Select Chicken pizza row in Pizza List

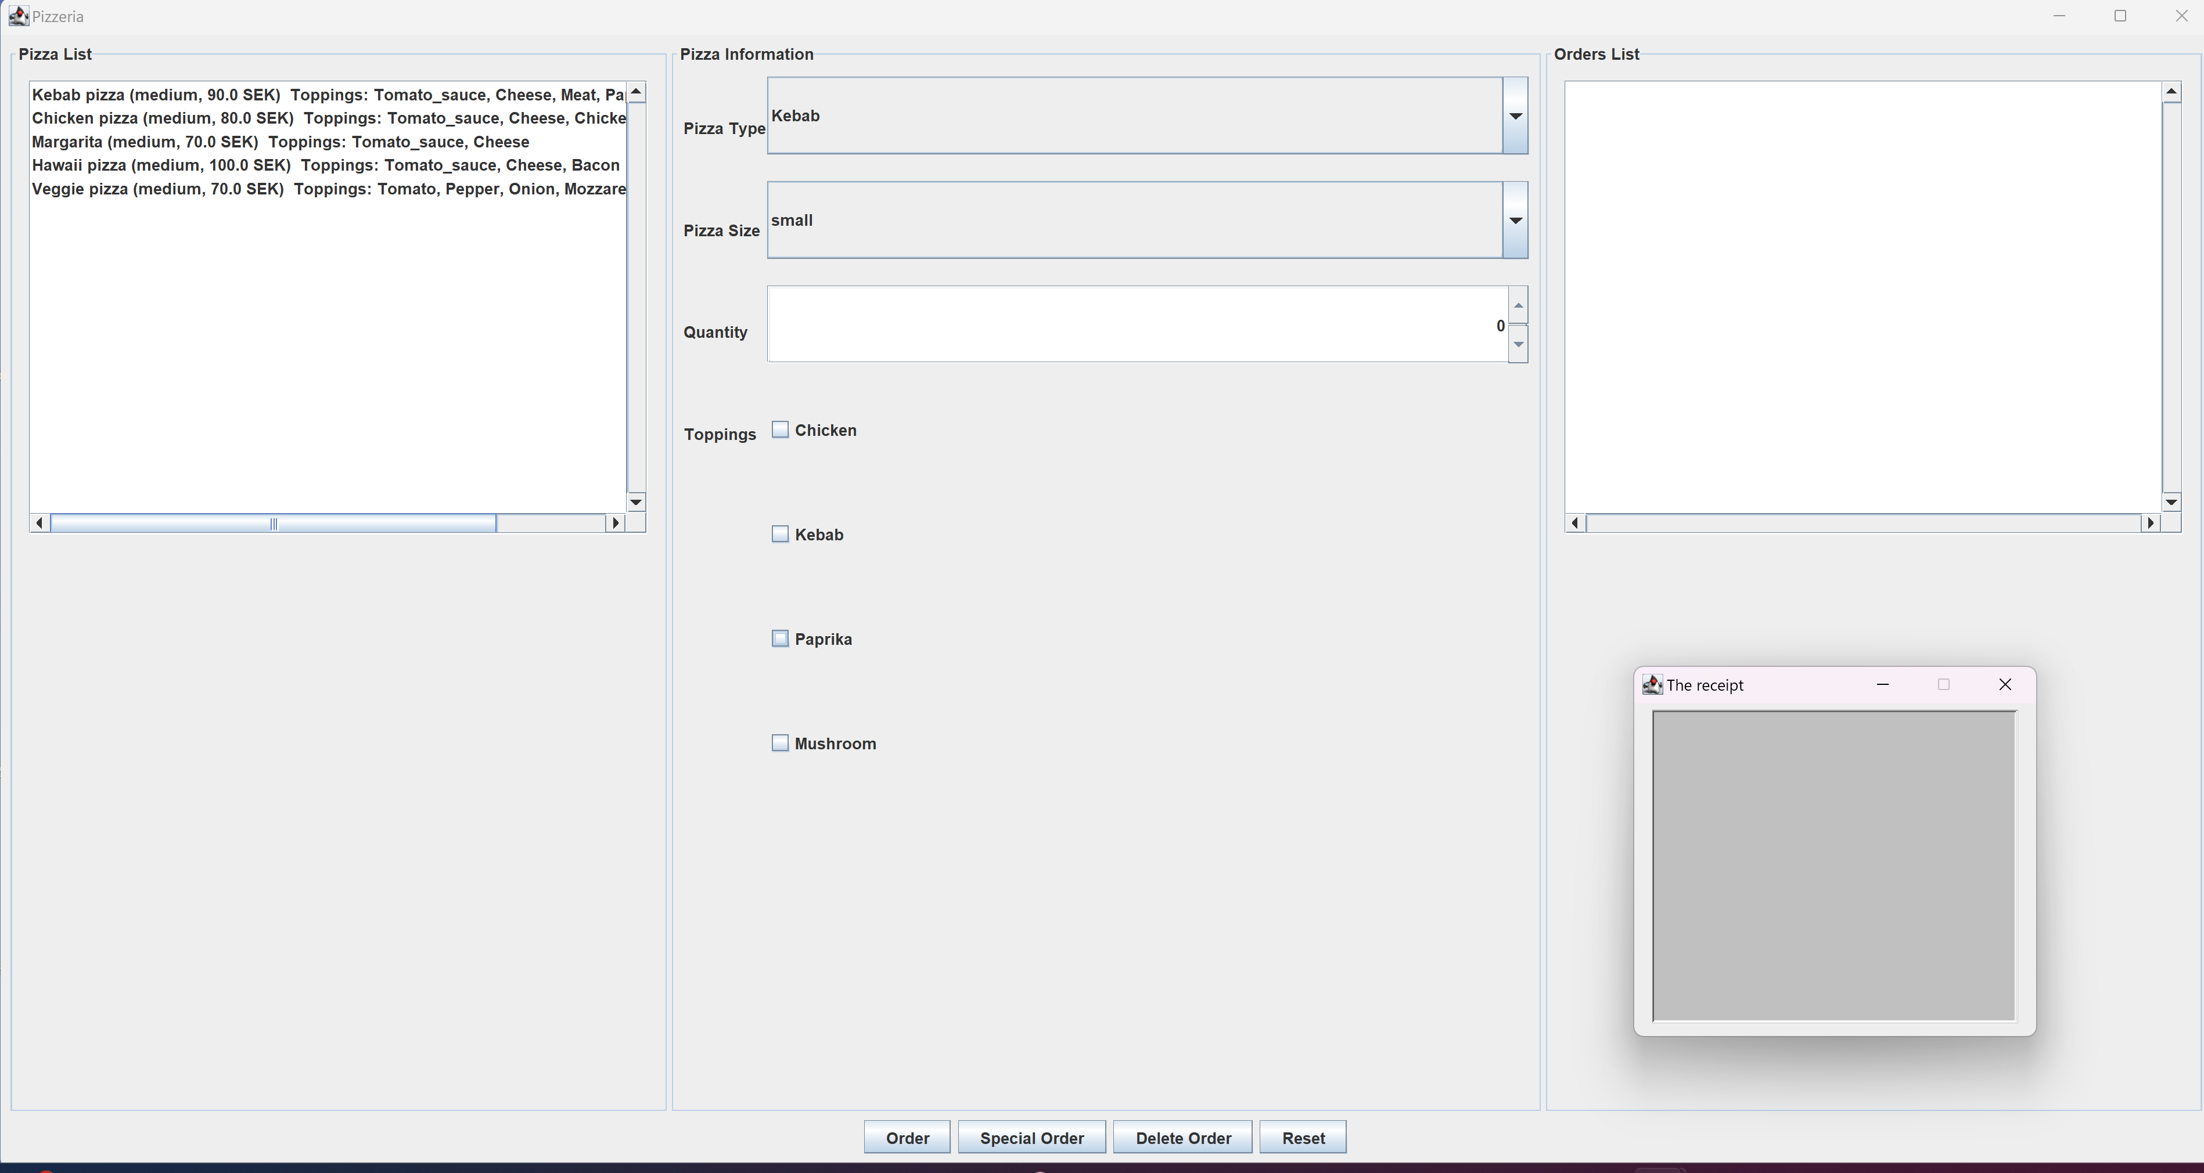[329, 118]
